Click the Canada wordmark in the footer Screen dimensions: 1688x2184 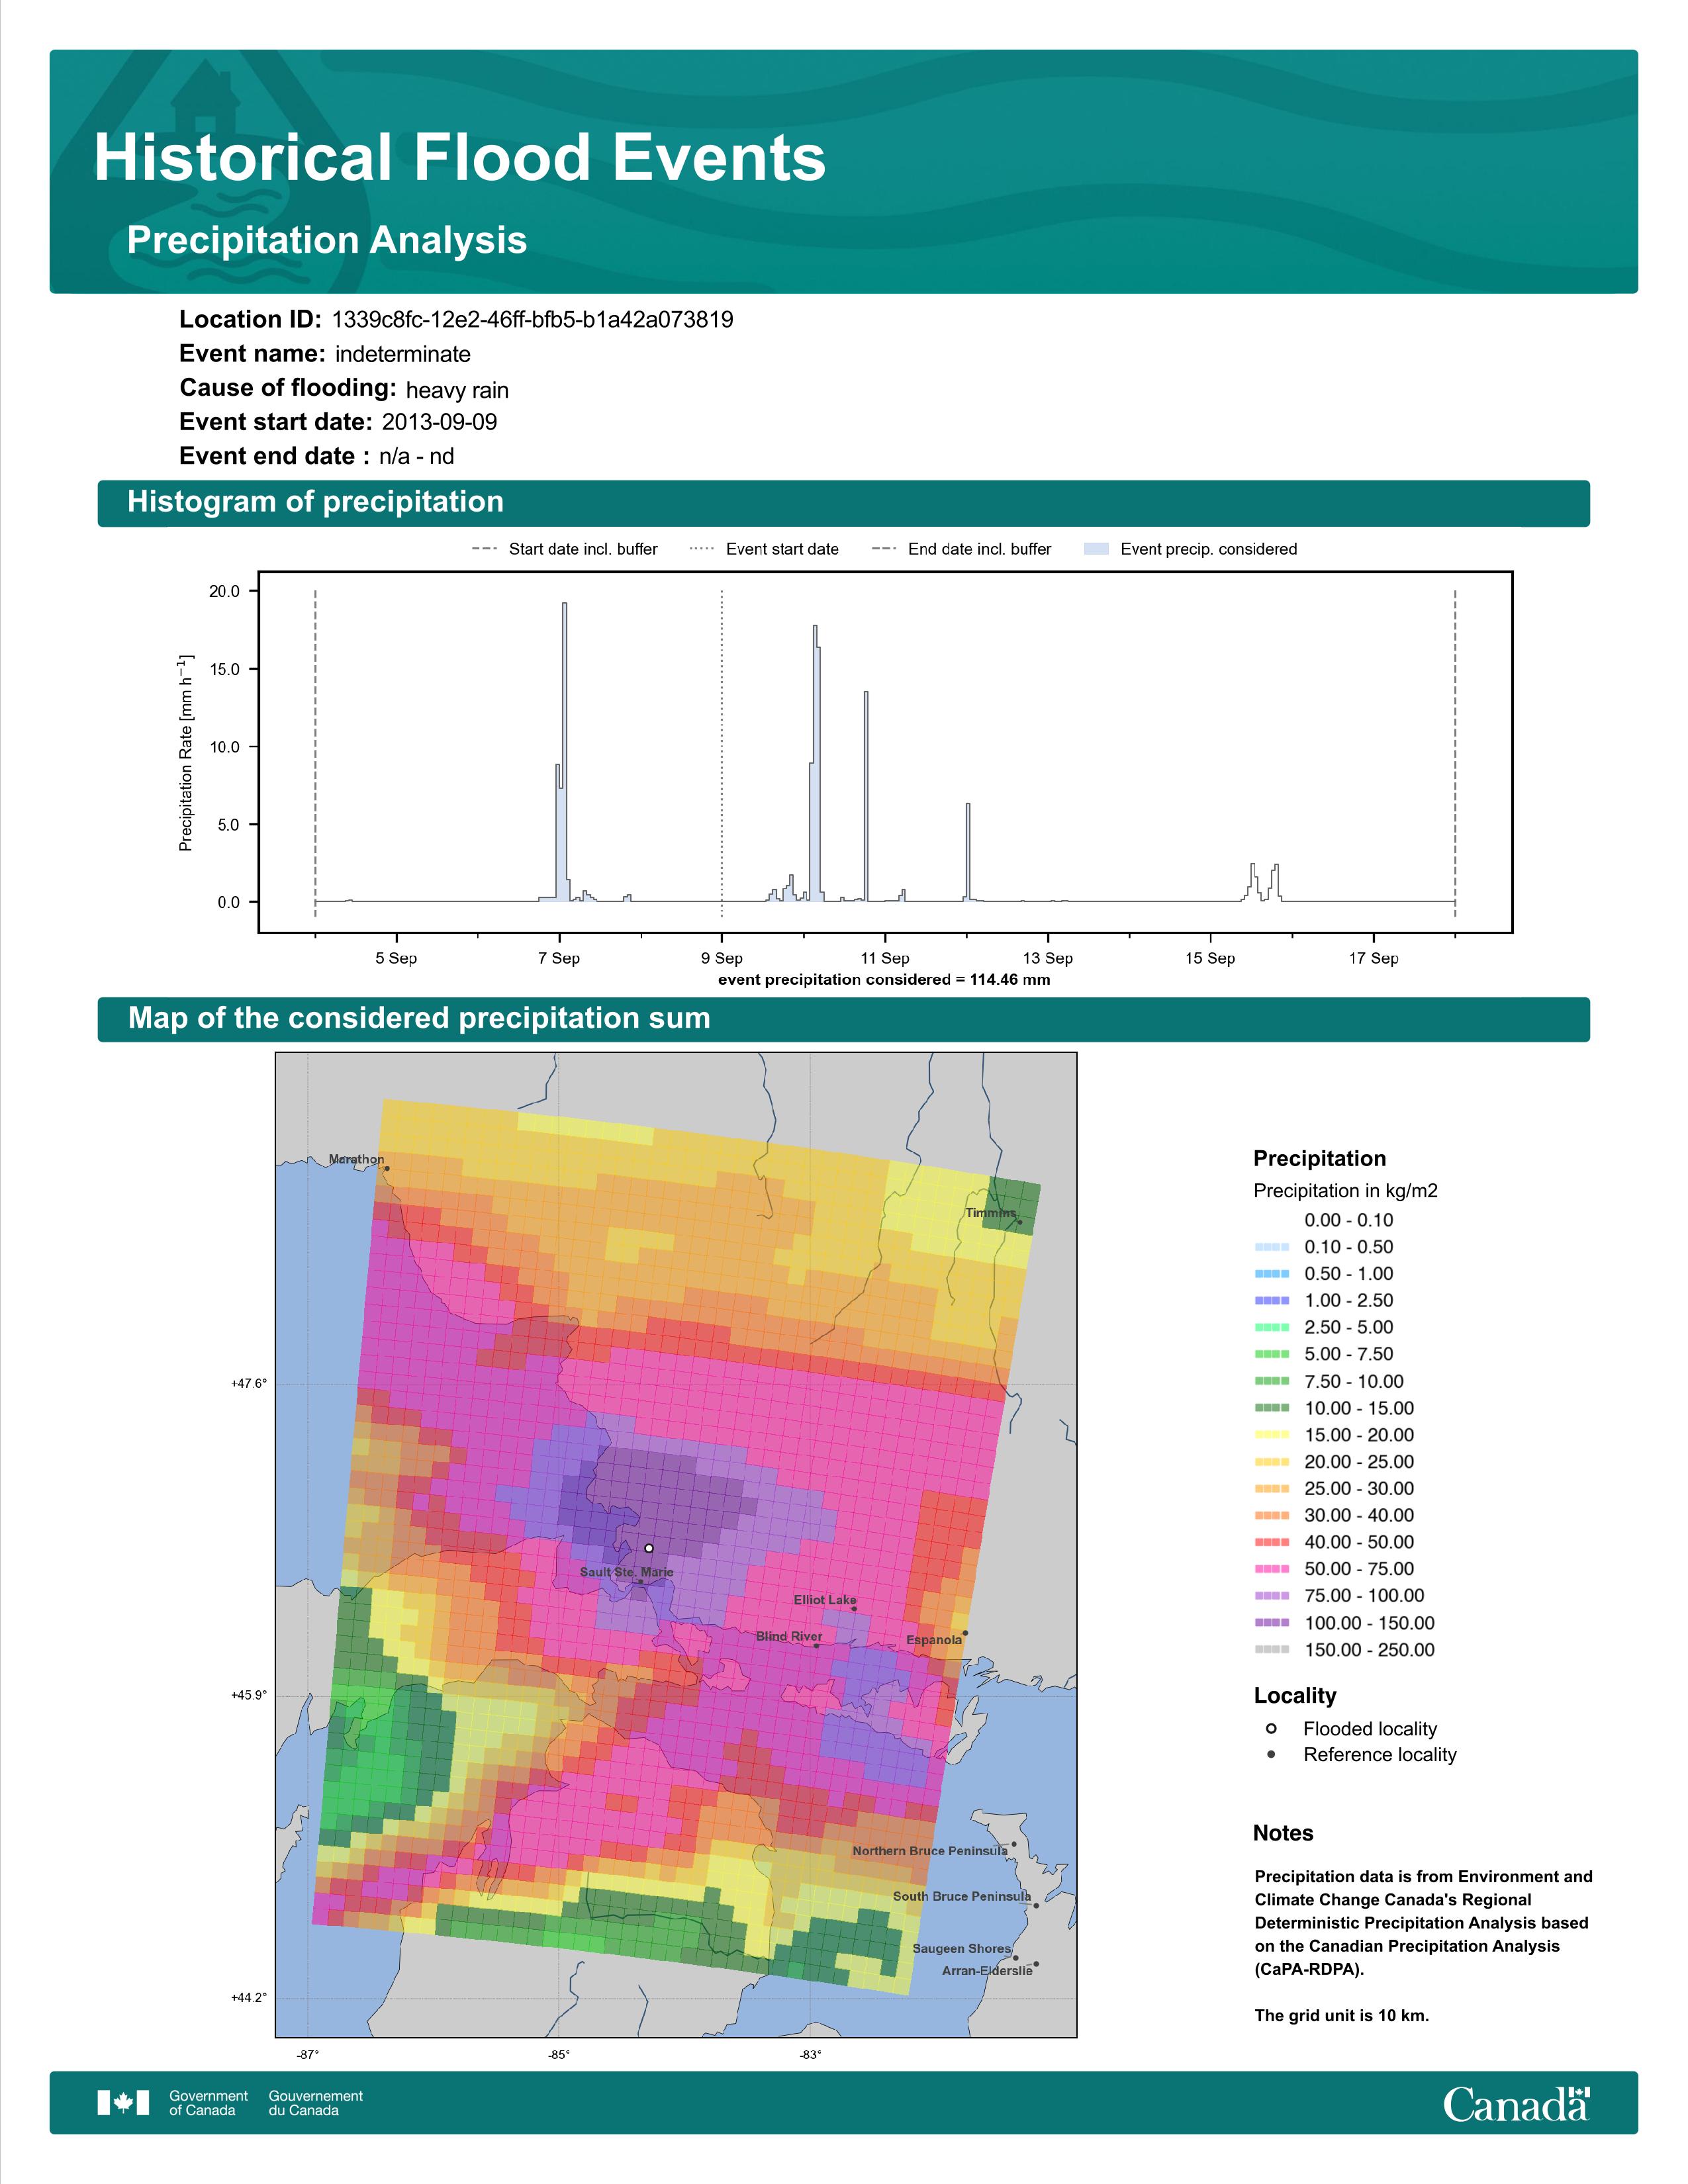(x=1516, y=2103)
